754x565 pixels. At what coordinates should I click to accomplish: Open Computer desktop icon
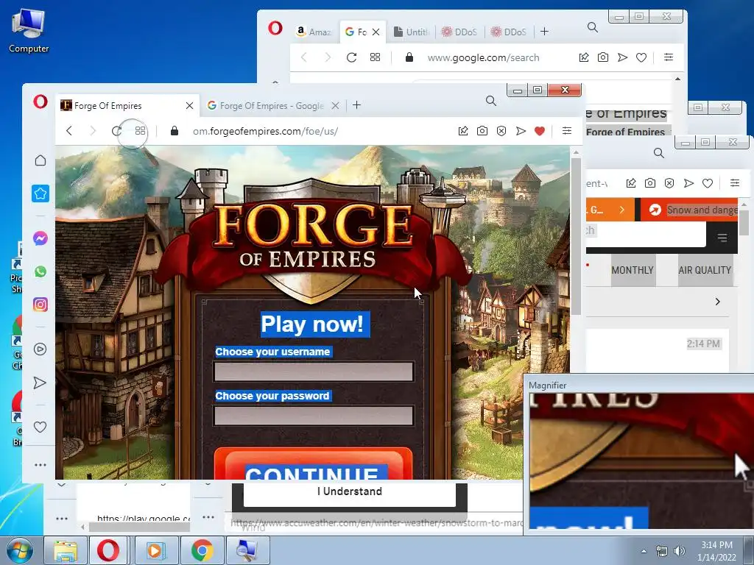29,31
